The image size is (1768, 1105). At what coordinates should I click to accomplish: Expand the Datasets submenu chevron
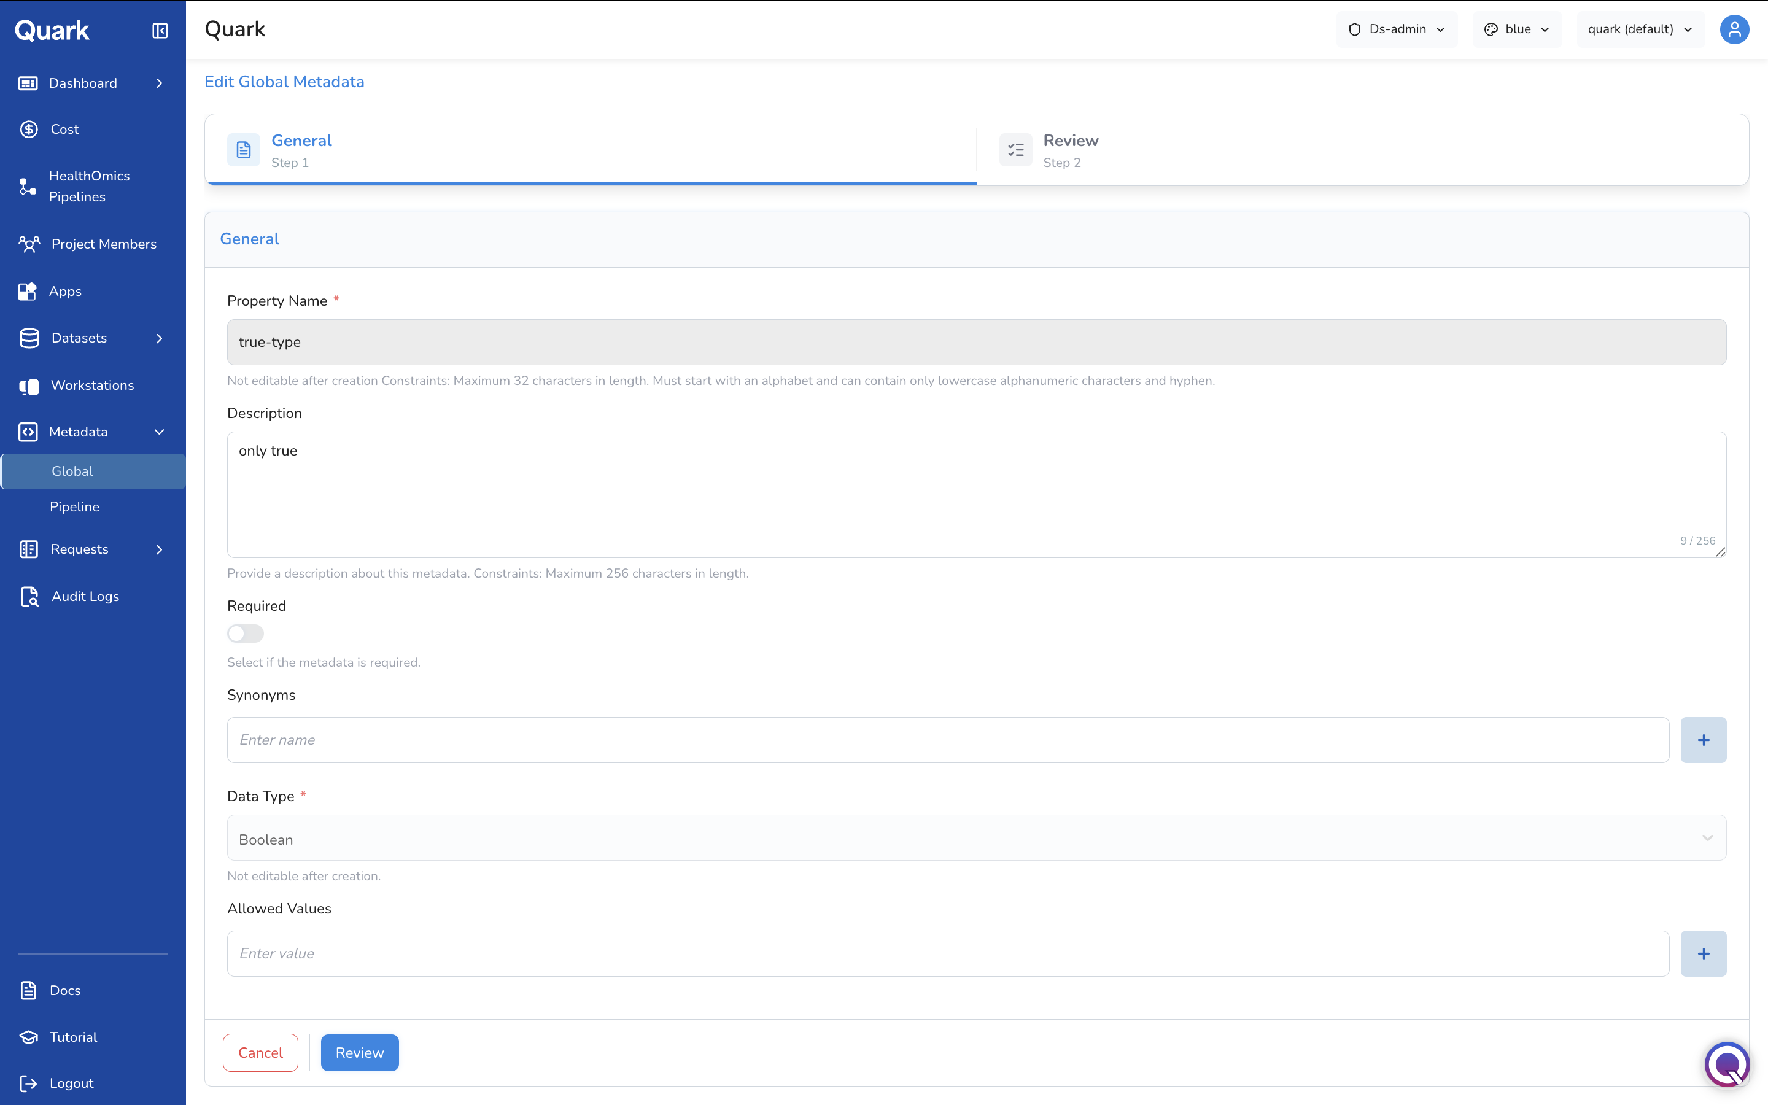159,338
